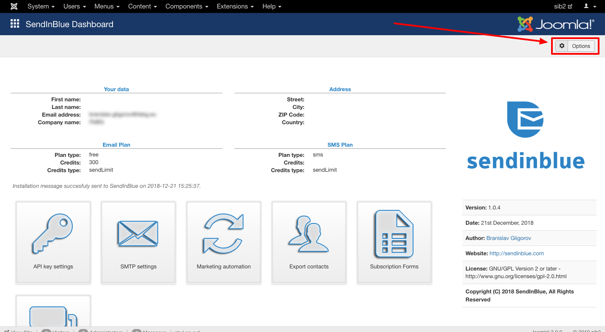Follow the Branislav Gligorov author link
The width and height of the screenshot is (605, 332).
click(x=509, y=238)
